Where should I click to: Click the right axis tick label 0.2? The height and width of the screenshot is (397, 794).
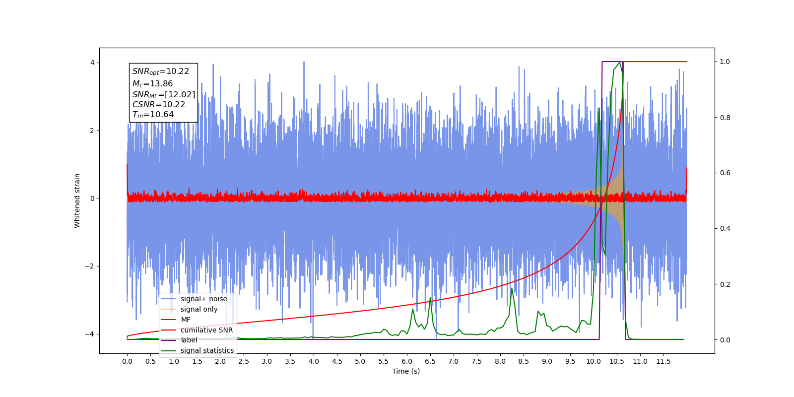point(725,284)
